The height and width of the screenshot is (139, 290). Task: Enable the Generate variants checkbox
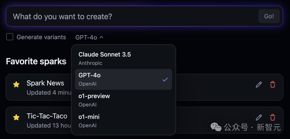pos(10,37)
